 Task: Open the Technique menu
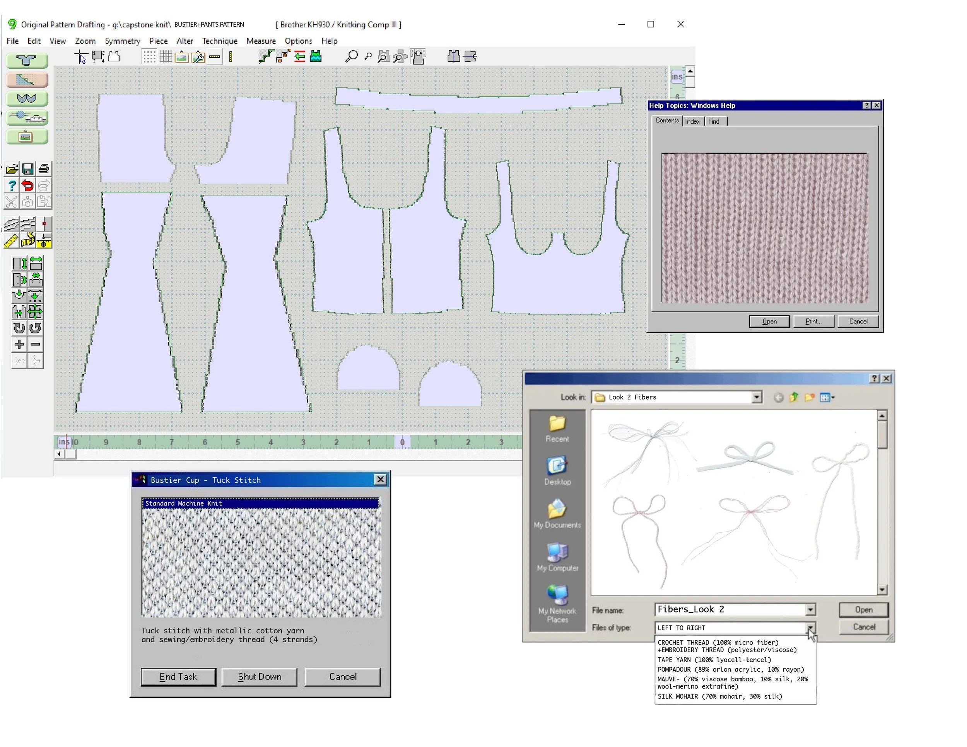pos(220,41)
